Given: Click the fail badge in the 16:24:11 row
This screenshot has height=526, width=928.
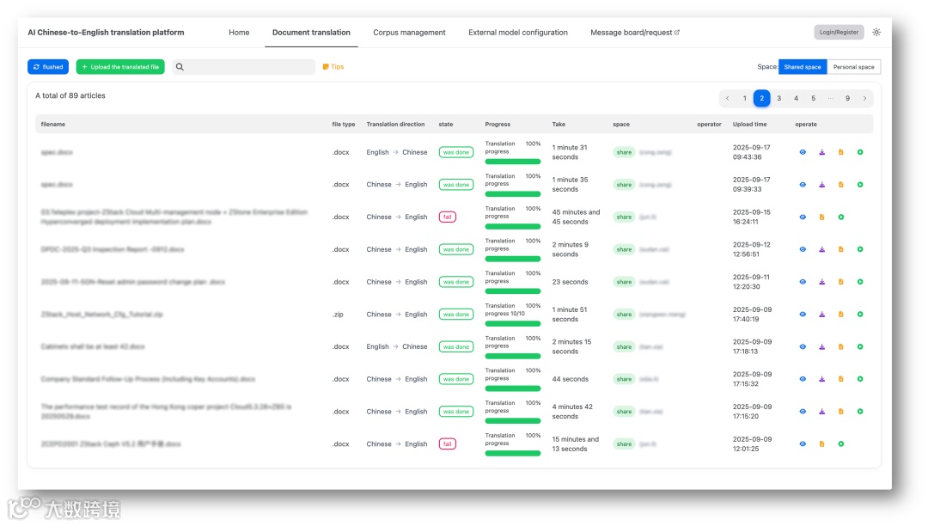Looking at the screenshot, I should click(x=448, y=217).
